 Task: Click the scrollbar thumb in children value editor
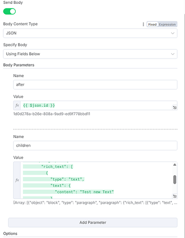[175, 179]
